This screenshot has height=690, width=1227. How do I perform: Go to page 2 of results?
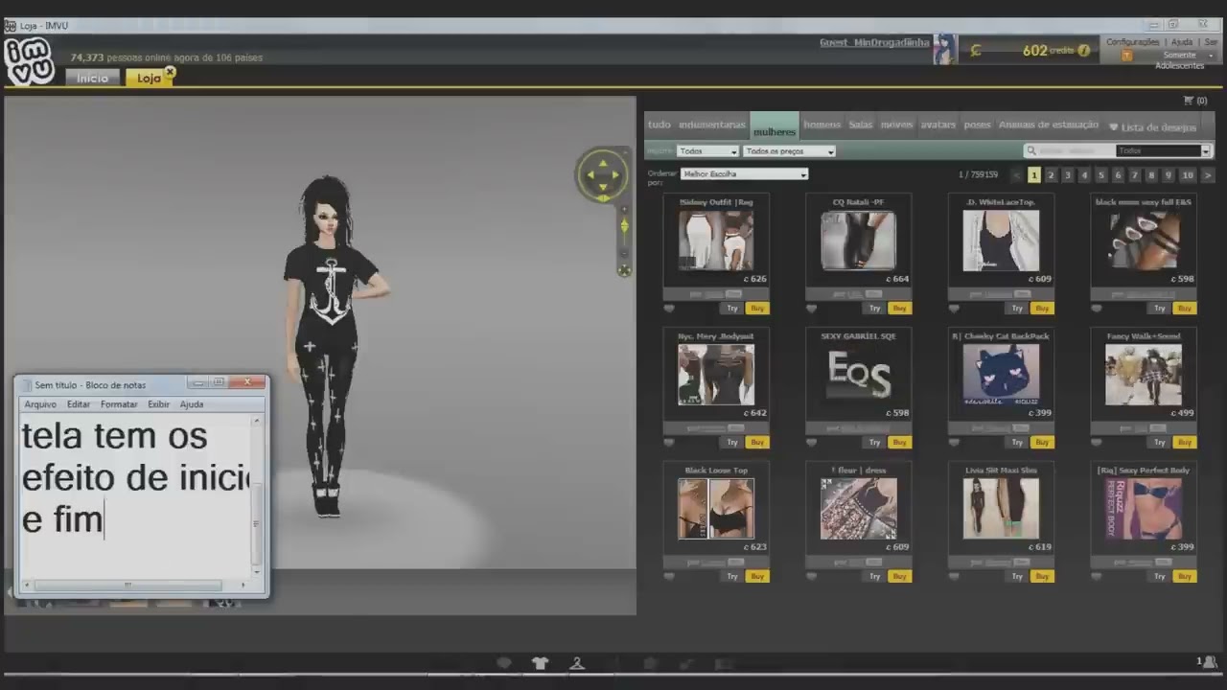coord(1051,175)
